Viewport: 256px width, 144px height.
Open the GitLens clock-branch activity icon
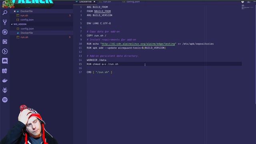tap(5, 51)
